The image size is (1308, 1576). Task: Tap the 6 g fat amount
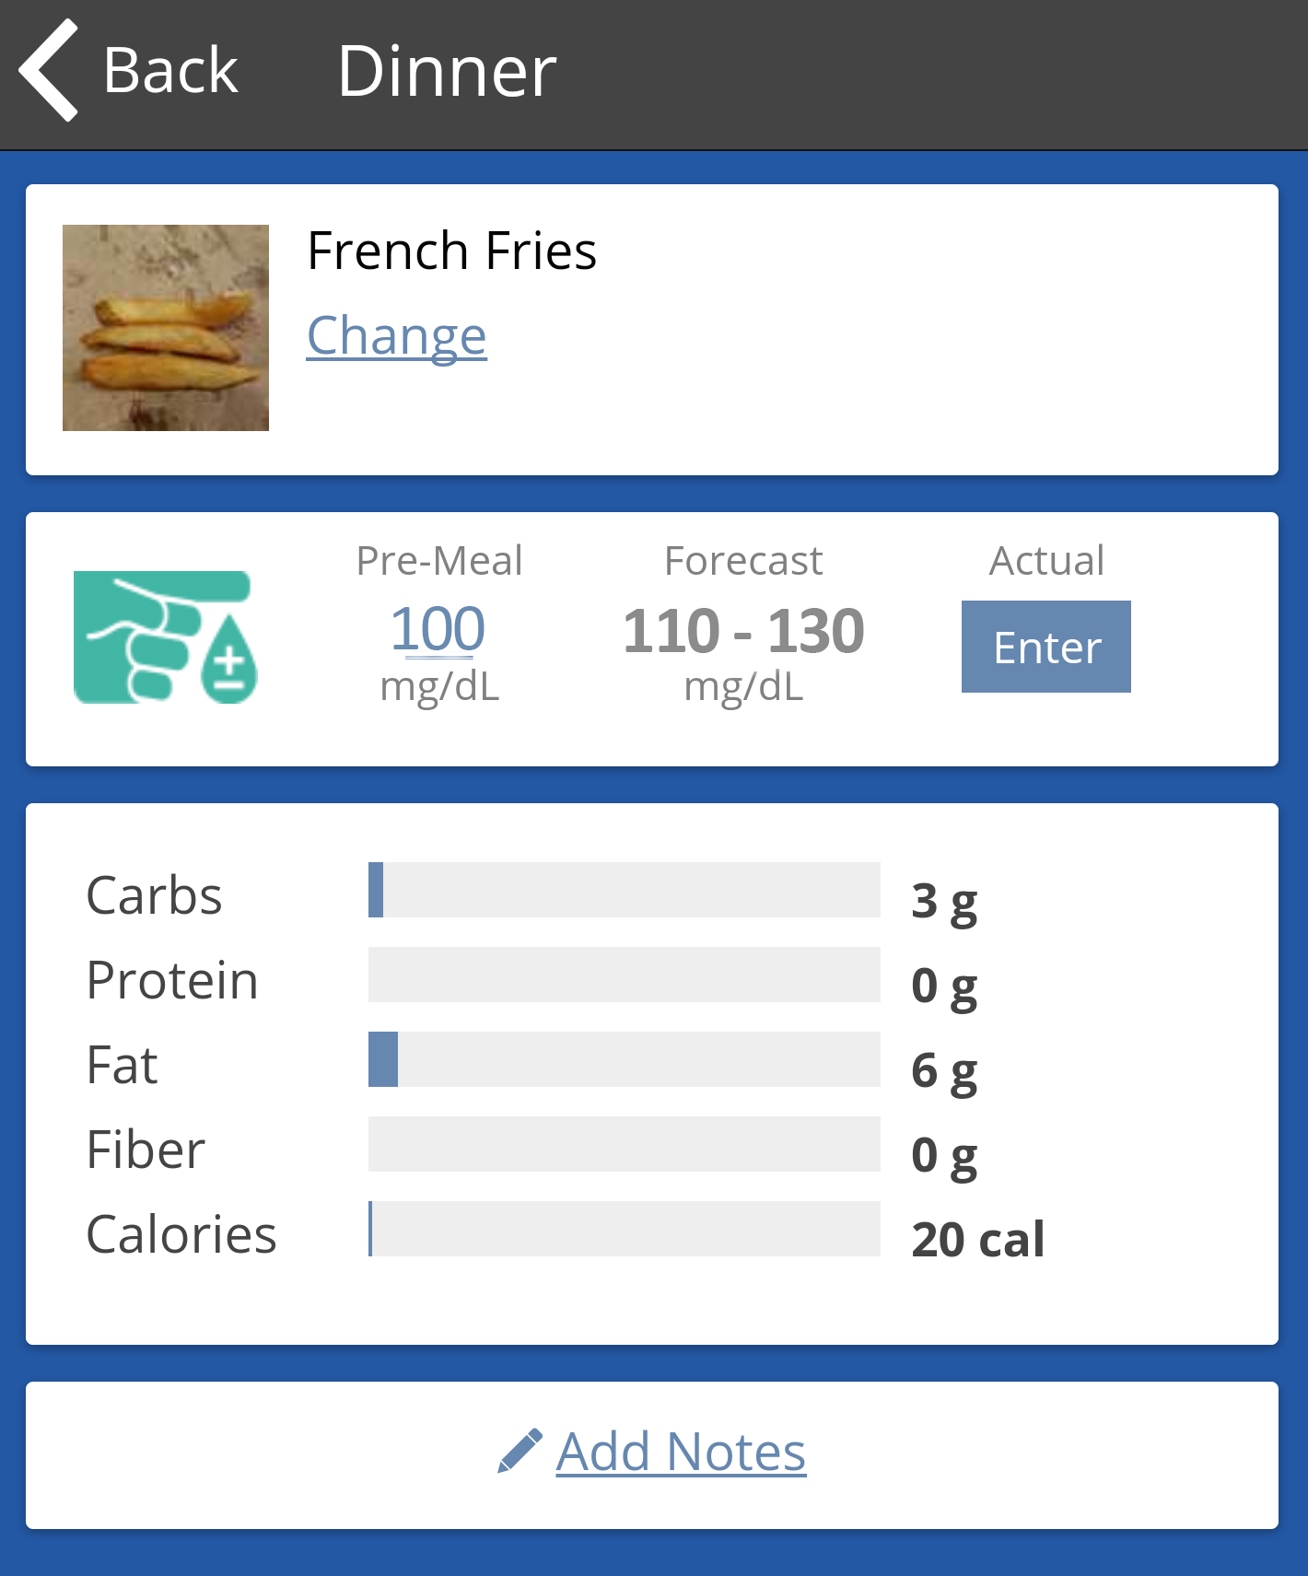point(944,1070)
